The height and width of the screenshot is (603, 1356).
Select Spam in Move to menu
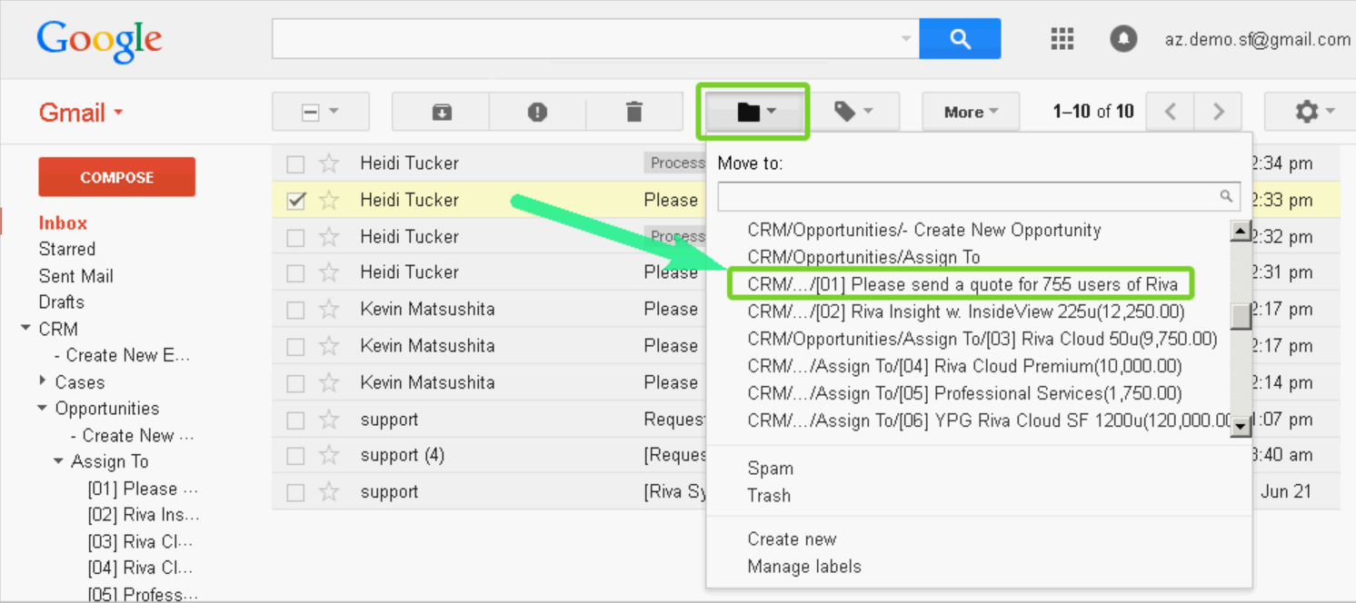pyautogui.click(x=770, y=469)
